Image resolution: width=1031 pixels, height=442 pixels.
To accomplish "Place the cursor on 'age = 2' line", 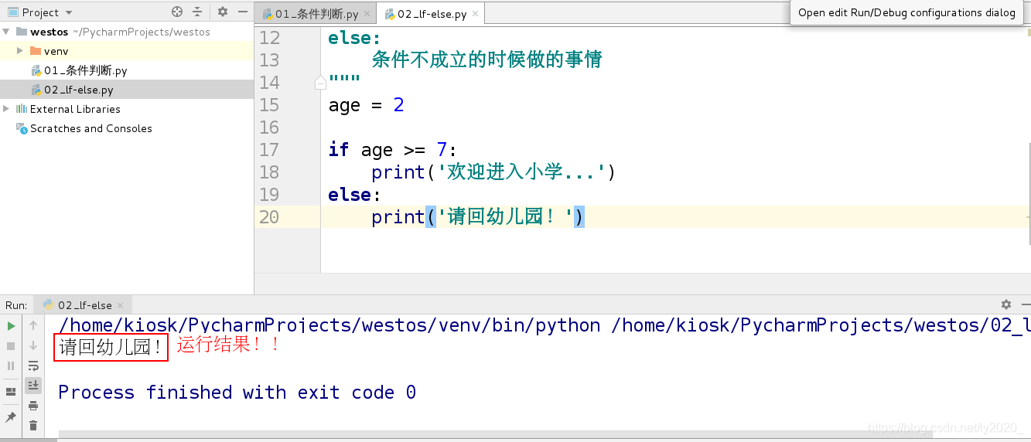I will (366, 105).
